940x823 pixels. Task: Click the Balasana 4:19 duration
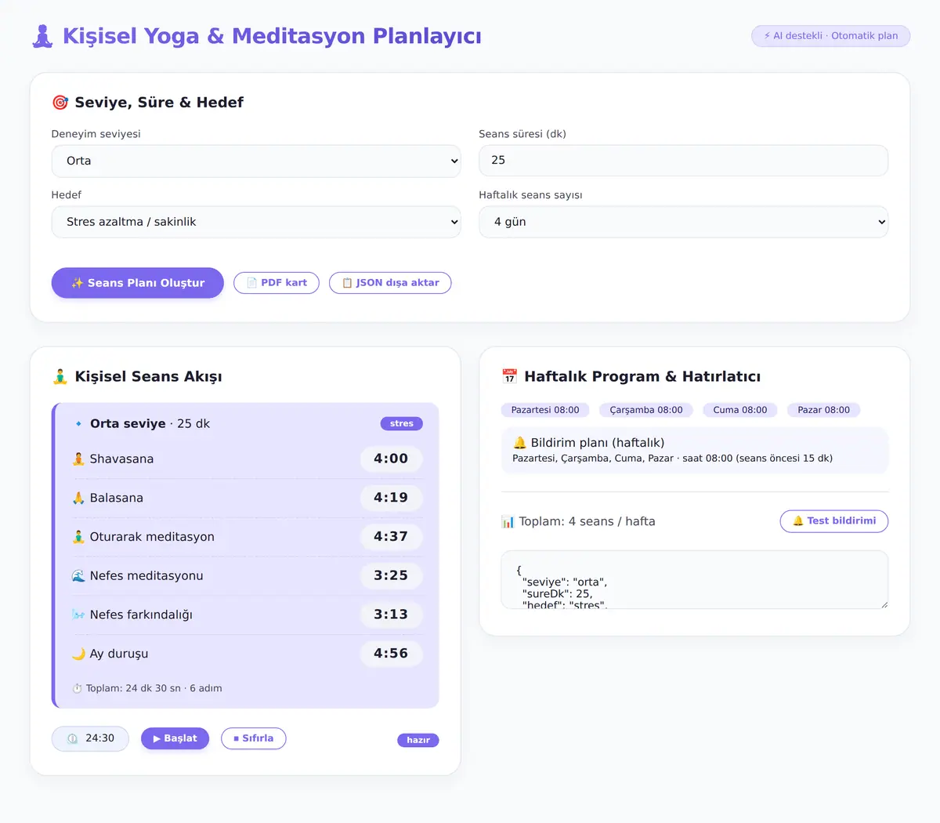coord(391,498)
